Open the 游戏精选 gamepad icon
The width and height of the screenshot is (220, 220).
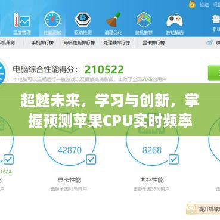pyautogui.click(x=175, y=20)
